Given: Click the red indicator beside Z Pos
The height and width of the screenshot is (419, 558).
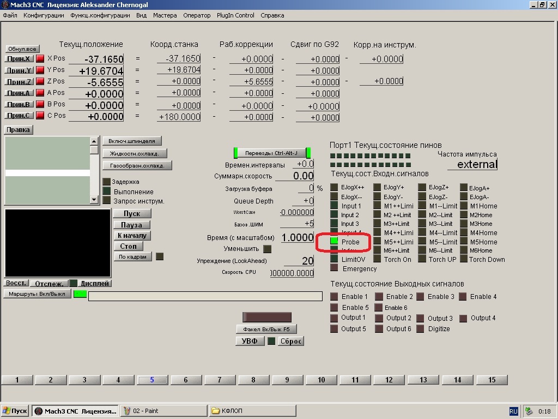Looking at the screenshot, I should point(40,81).
